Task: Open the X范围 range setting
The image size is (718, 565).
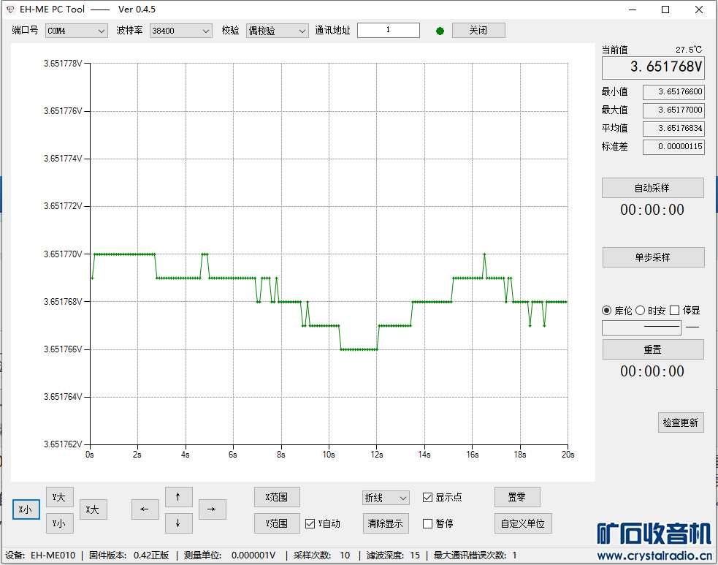Action: (x=277, y=497)
